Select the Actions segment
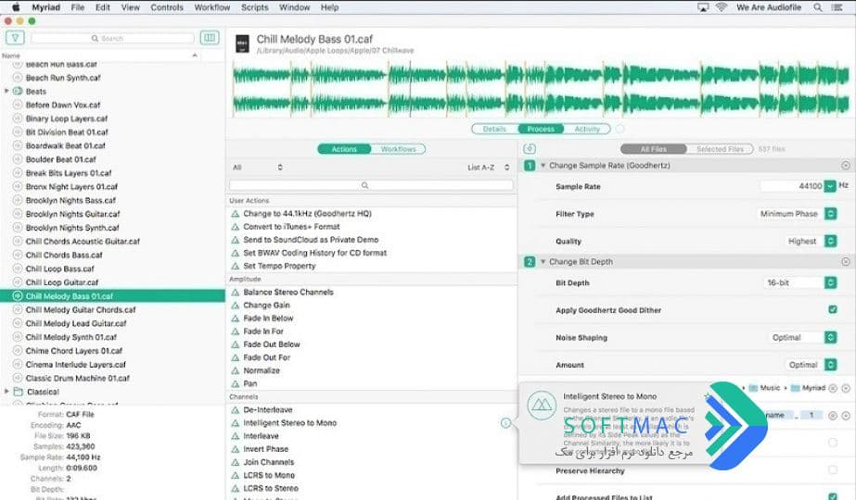This screenshot has height=500, width=856. [344, 149]
